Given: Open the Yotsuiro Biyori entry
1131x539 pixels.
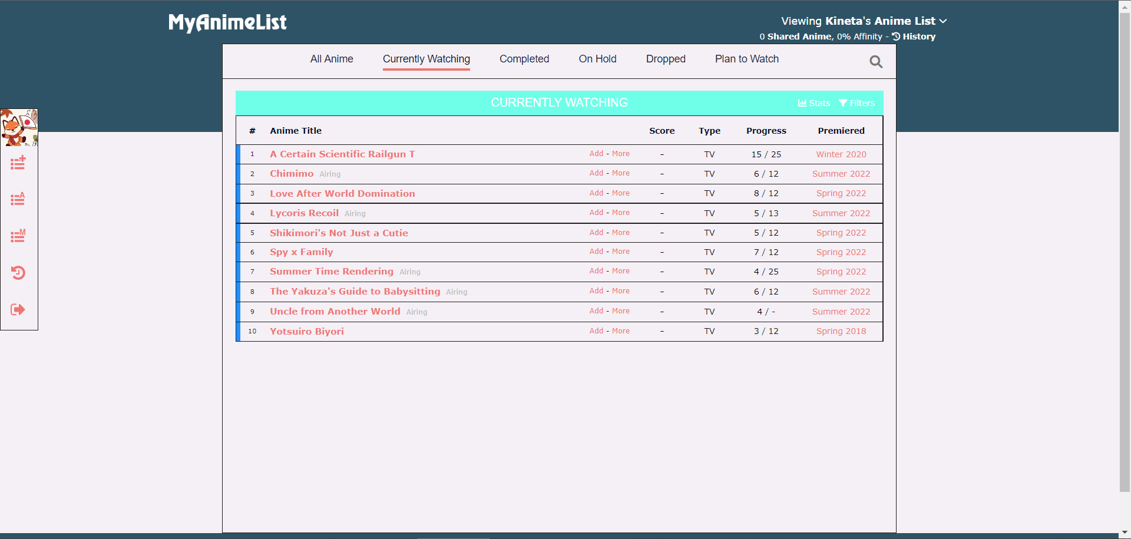Looking at the screenshot, I should pos(307,331).
